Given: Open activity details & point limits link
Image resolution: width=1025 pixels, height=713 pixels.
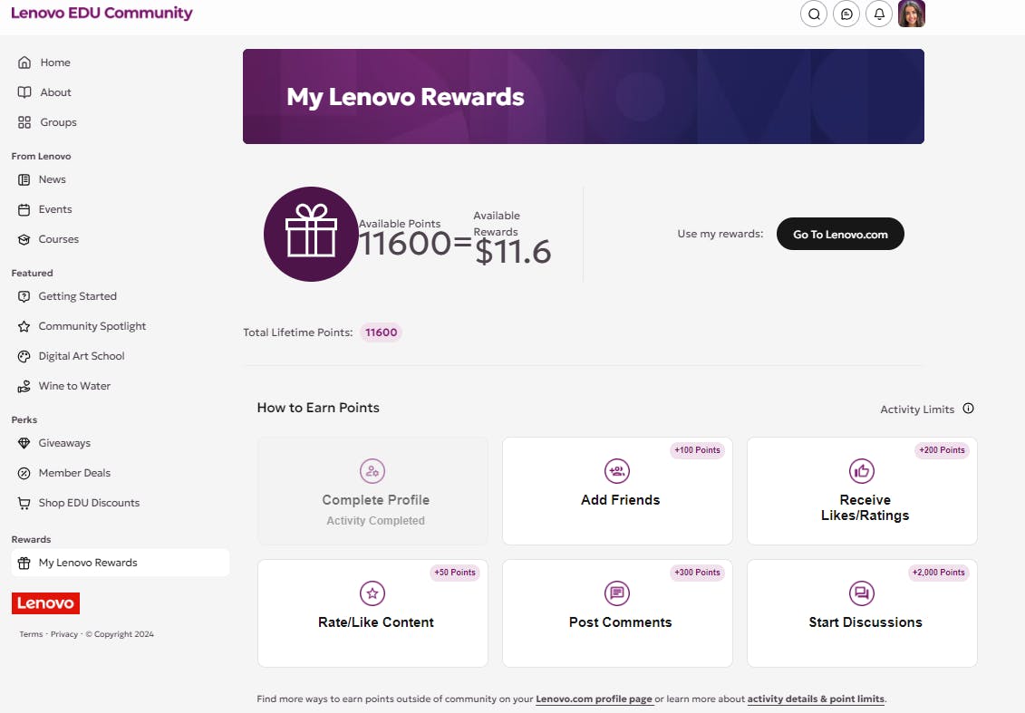Looking at the screenshot, I should click(x=816, y=699).
